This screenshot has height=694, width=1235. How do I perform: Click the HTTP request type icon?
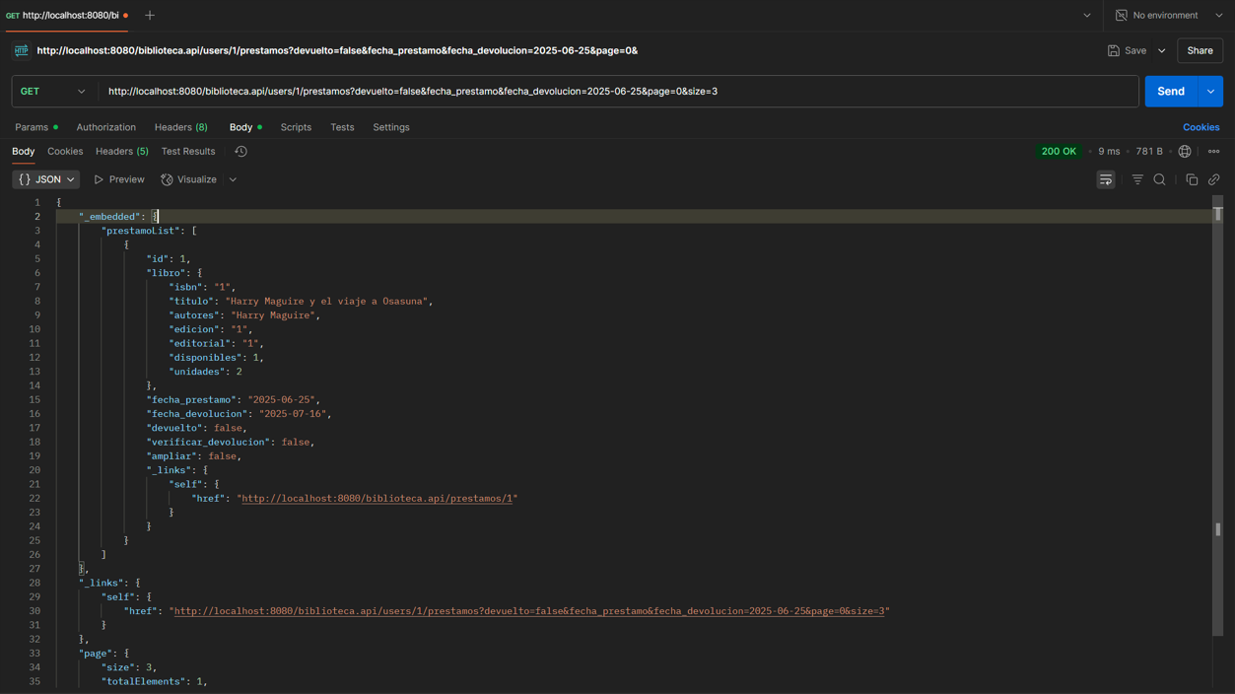pyautogui.click(x=21, y=50)
